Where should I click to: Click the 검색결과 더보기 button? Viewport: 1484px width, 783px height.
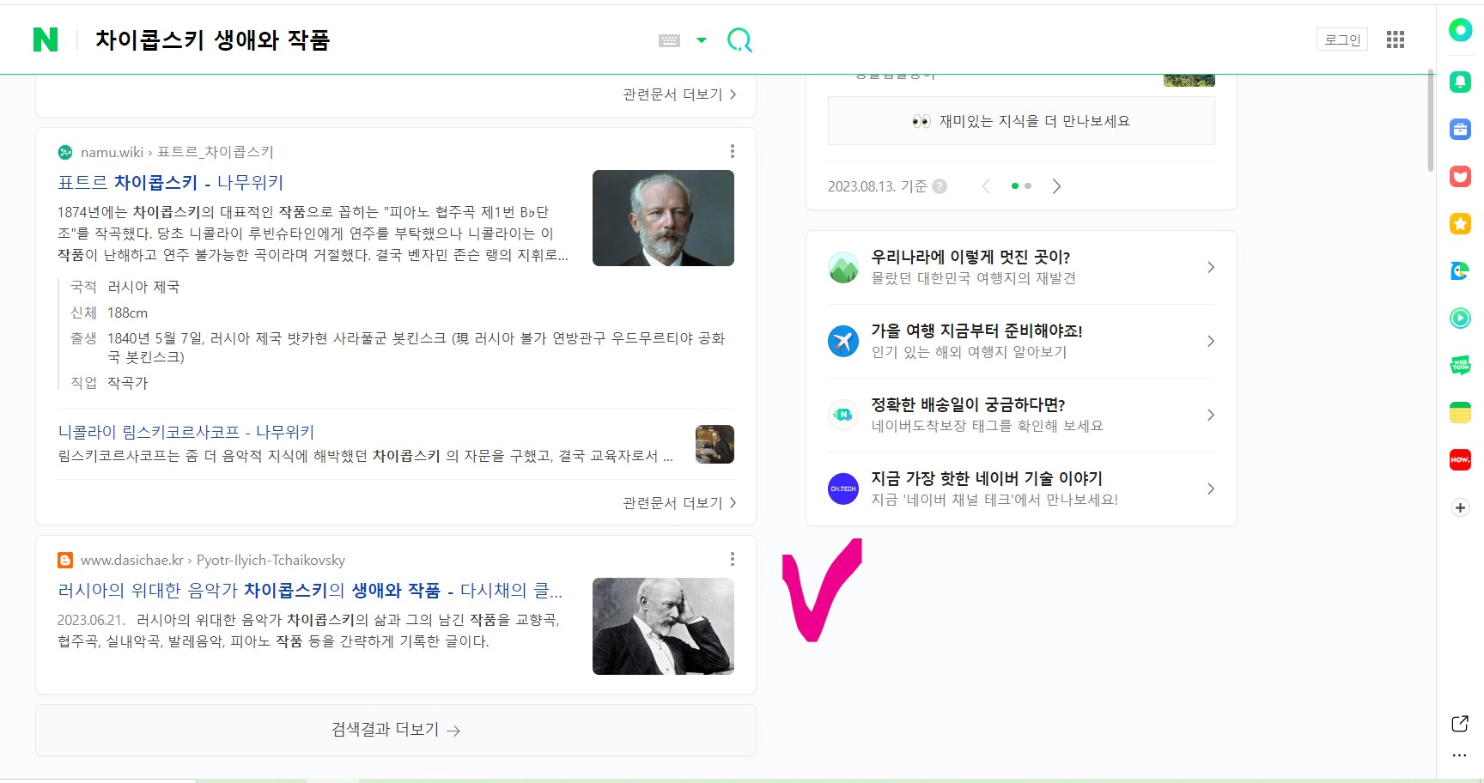394,729
